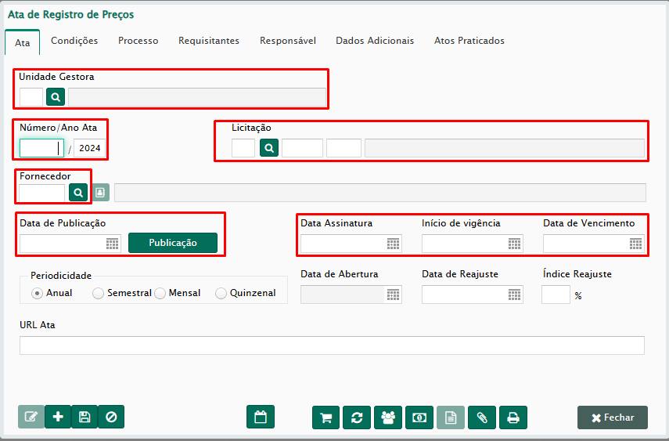Screen dimensions: 669x441
Task: Click the save floppy disk icon
Action: point(85,417)
